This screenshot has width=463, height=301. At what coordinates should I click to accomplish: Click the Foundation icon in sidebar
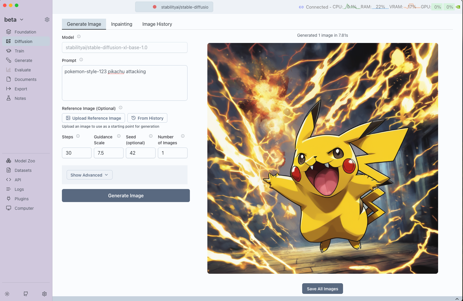coord(9,32)
